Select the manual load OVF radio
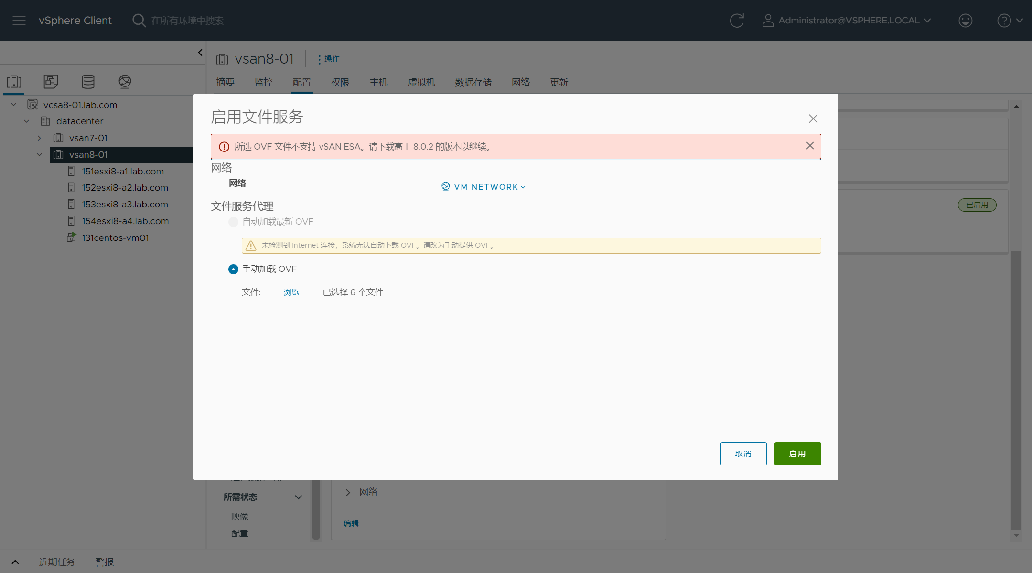The image size is (1032, 573). (233, 269)
